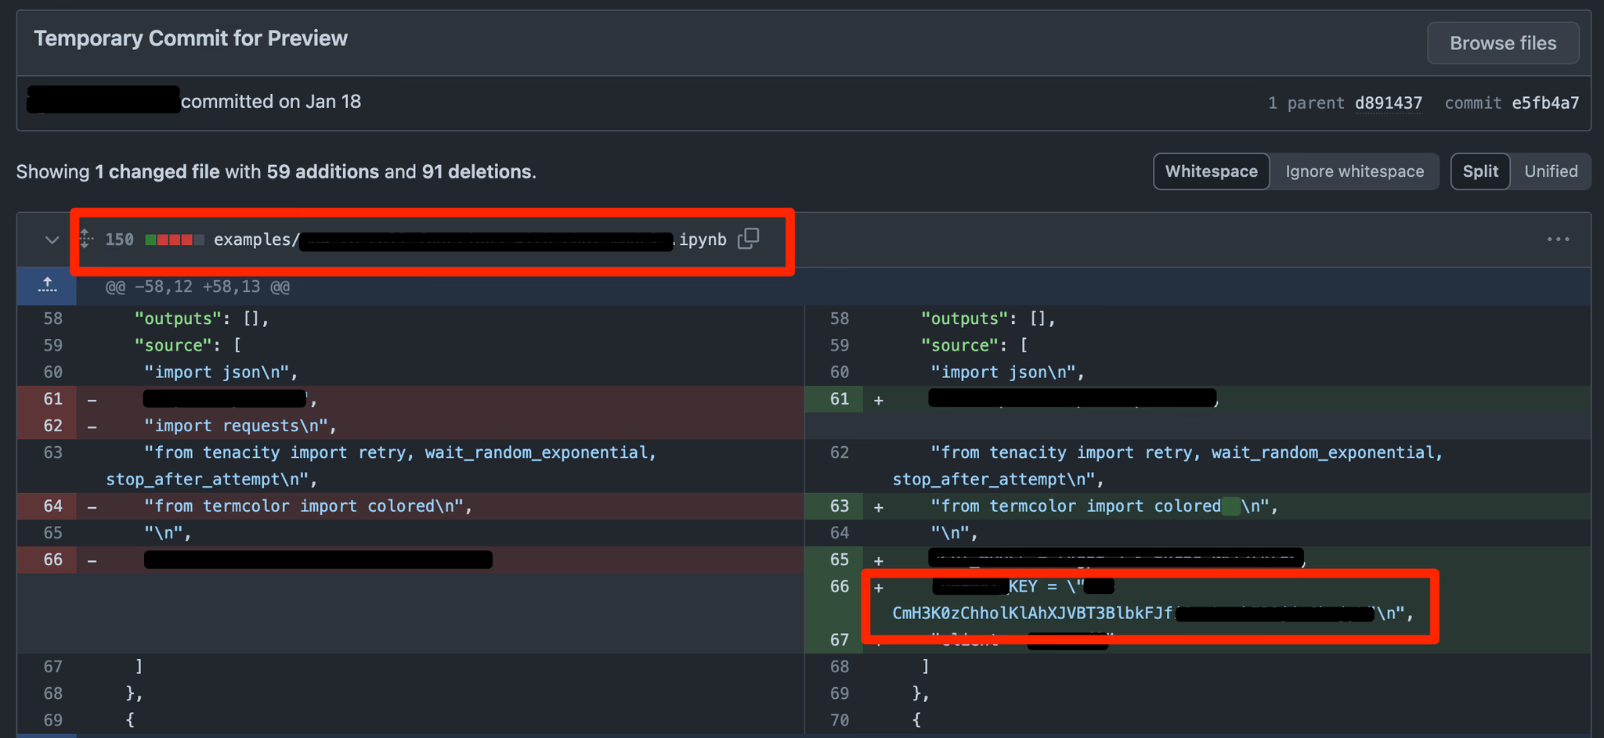
Task: Open parent commit d891437
Action: 1388,103
